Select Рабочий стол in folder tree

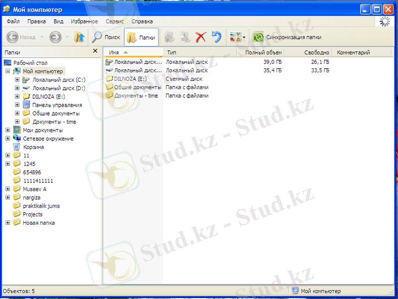pyautogui.click(x=30, y=63)
